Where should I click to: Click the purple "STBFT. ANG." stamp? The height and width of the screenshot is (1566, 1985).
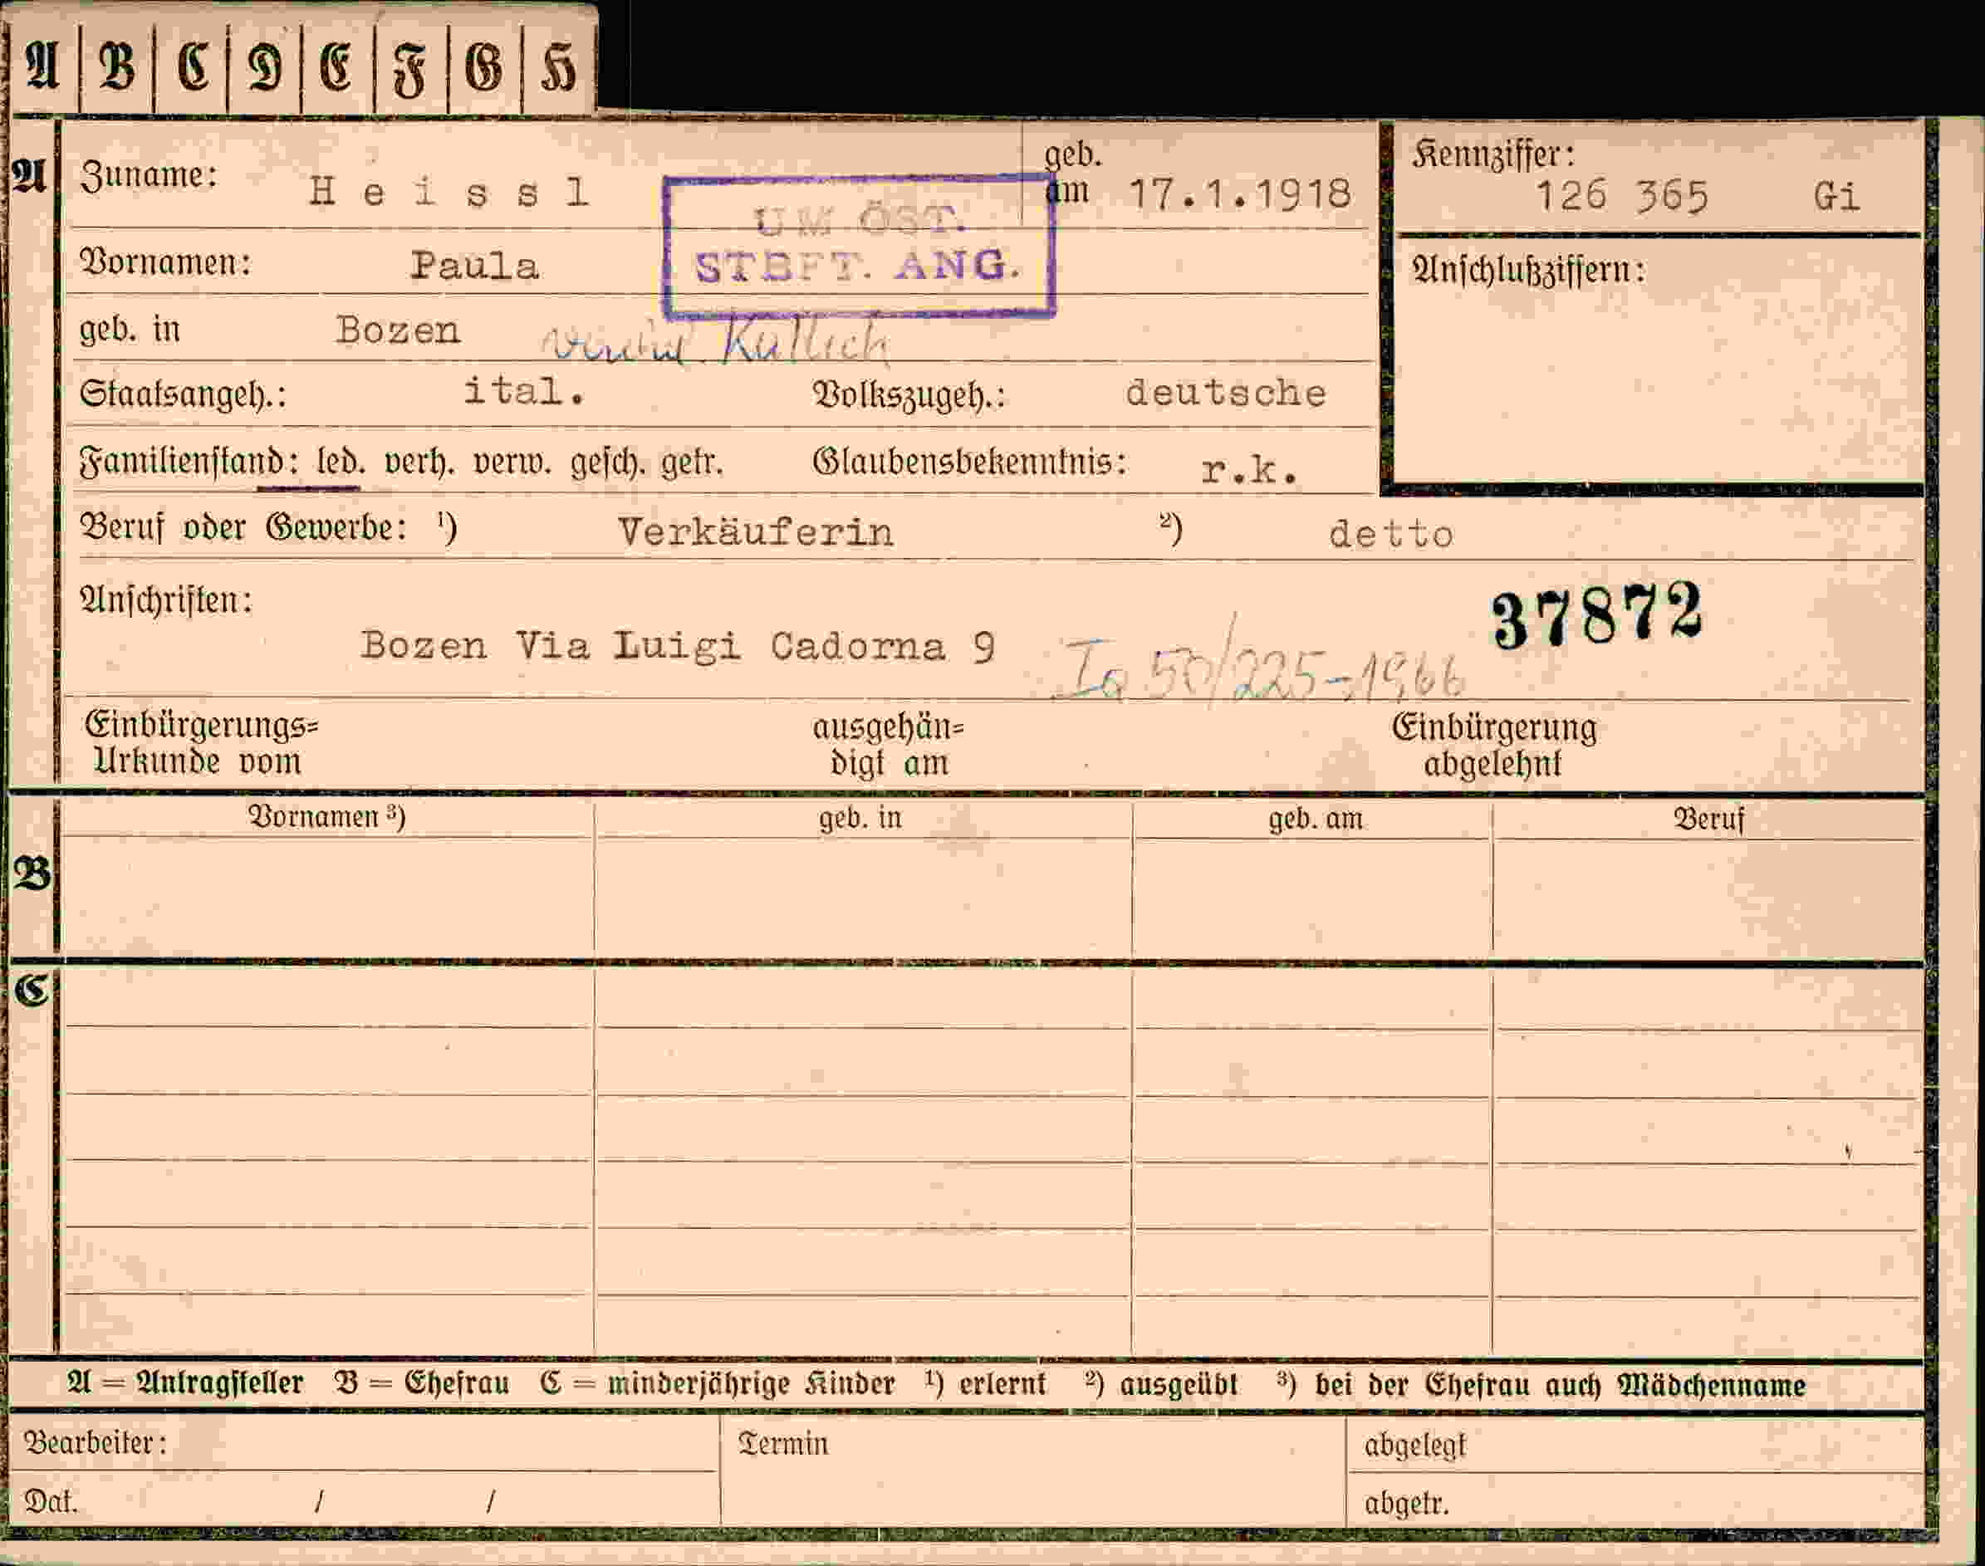coord(859,247)
